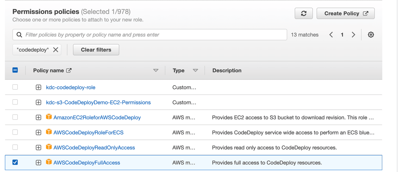400x172 pixels.
Task: Go to the next page of results
Action: pyautogui.click(x=353, y=35)
